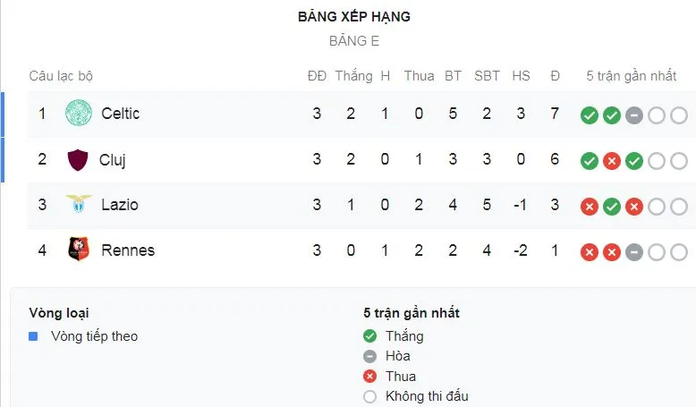The image size is (696, 407).
Task: Click the 'Hòa' grey legend icon
Action: pyautogui.click(x=370, y=356)
